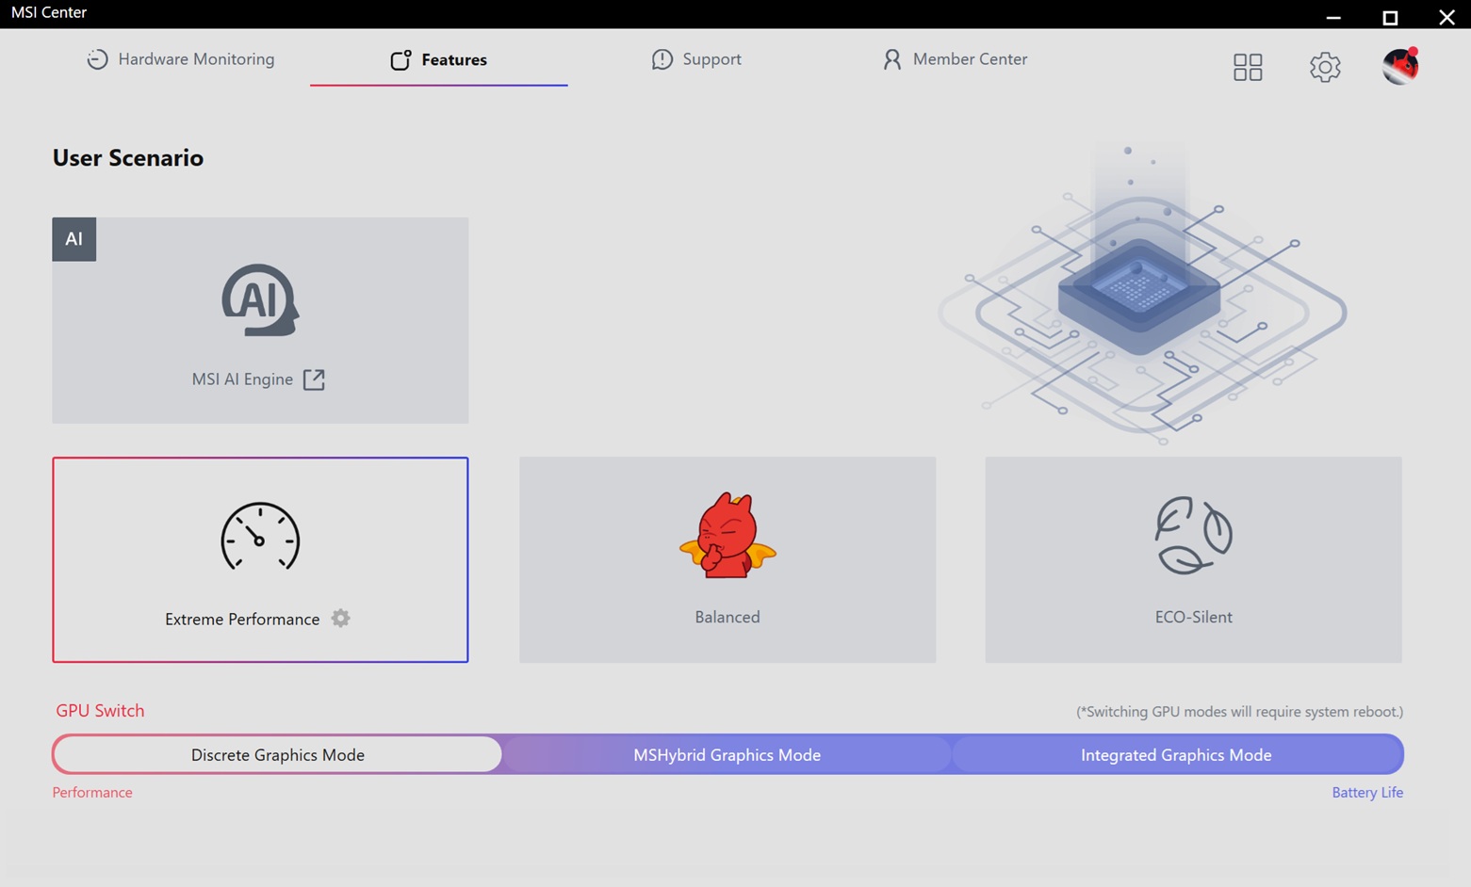1471x887 pixels.
Task: Click the GPU Switch label
Action: coord(100,711)
